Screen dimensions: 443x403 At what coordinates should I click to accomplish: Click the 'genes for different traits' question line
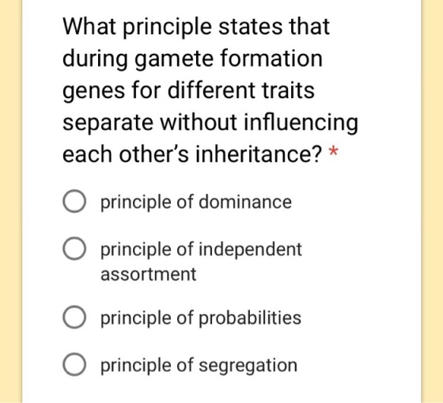tap(188, 92)
